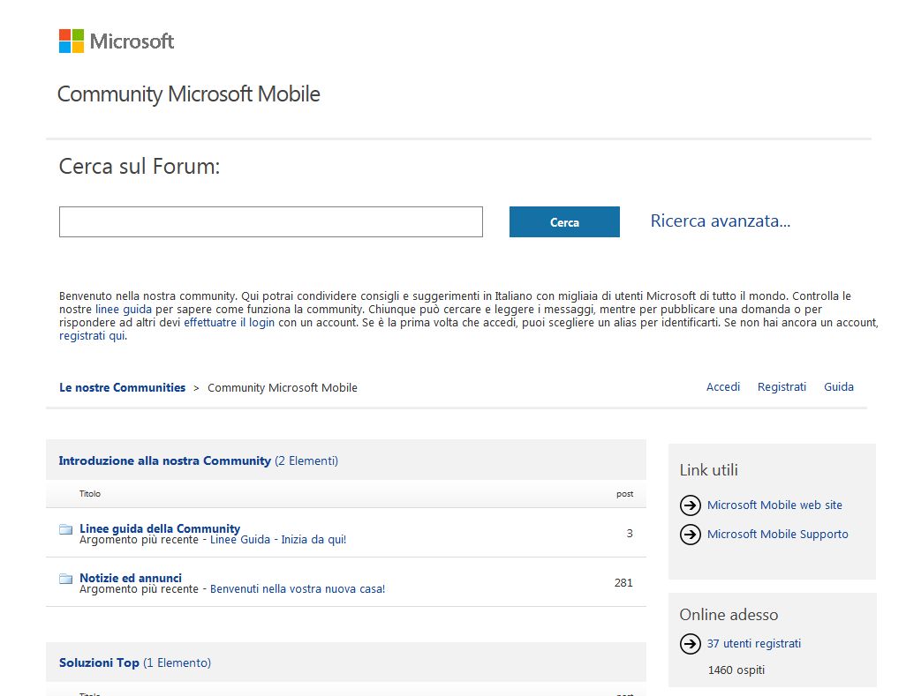View 37 utenti registrati link
Image resolution: width=906 pixels, height=696 pixels.
(753, 643)
